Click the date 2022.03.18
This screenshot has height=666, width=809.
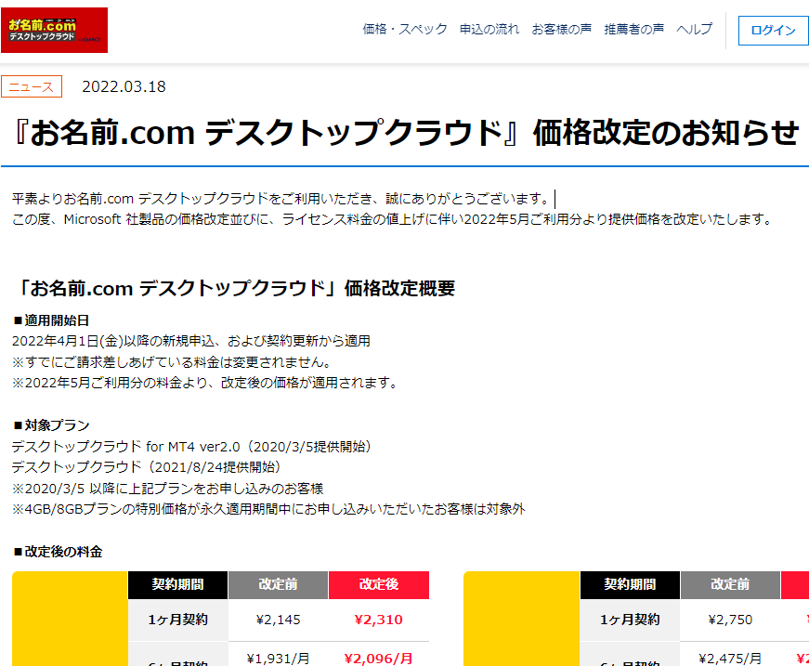pos(124,86)
